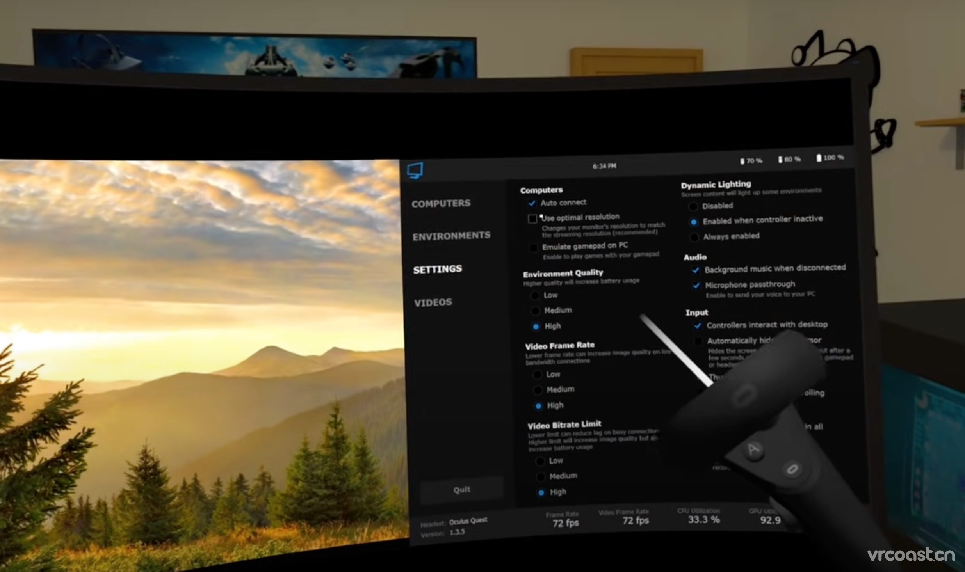965x572 pixels.
Task: Click the Quit button
Action: 462,489
